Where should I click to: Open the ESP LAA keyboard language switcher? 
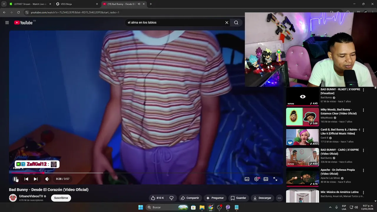point(344,207)
